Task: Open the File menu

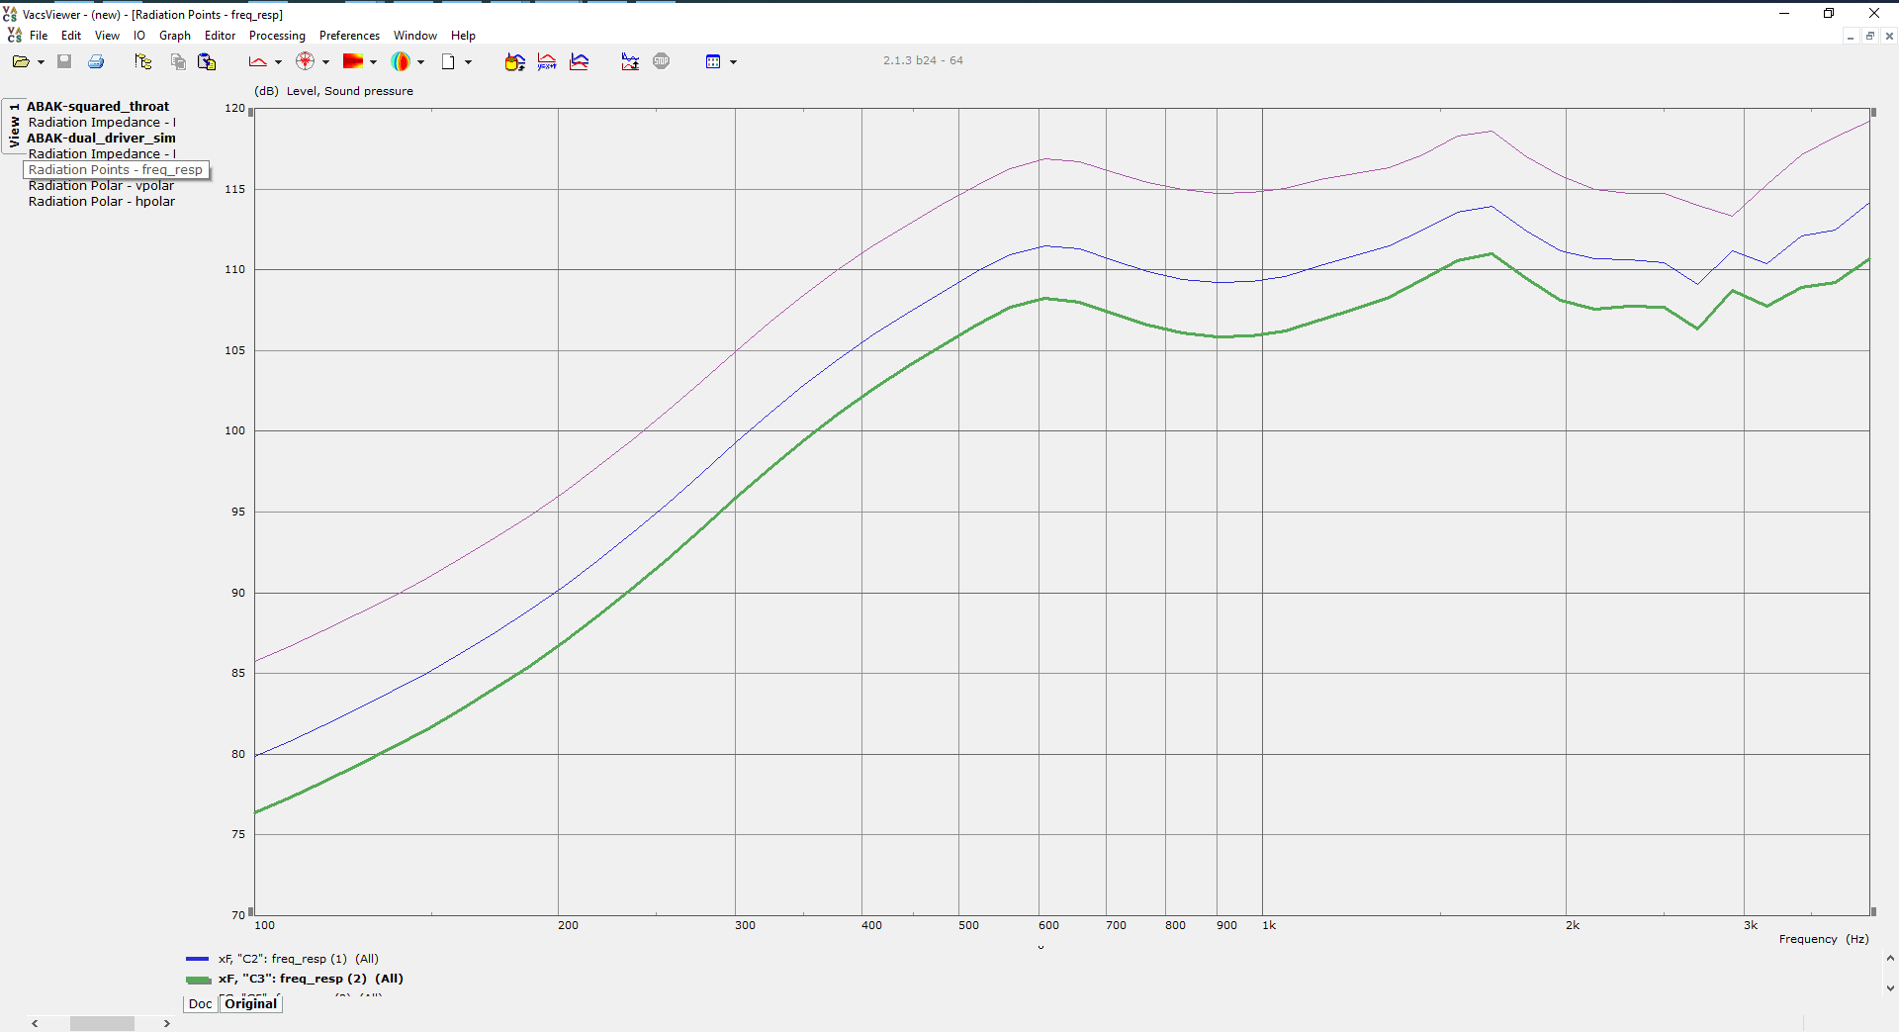Action: pyautogui.click(x=39, y=36)
